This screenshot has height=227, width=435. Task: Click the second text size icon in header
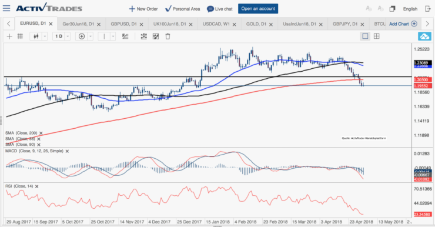click(380, 9)
